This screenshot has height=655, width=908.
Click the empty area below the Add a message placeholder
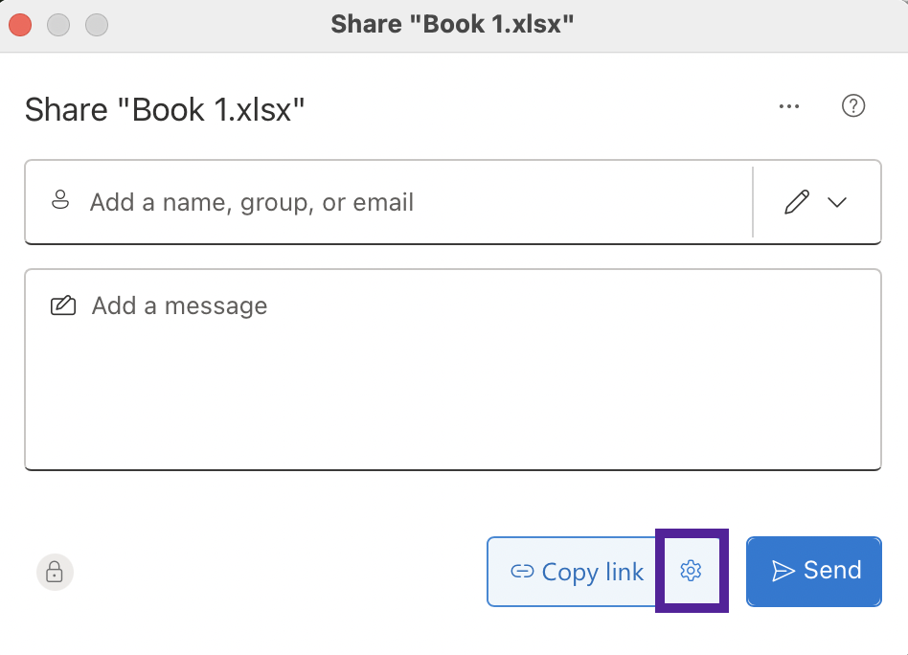tap(453, 394)
